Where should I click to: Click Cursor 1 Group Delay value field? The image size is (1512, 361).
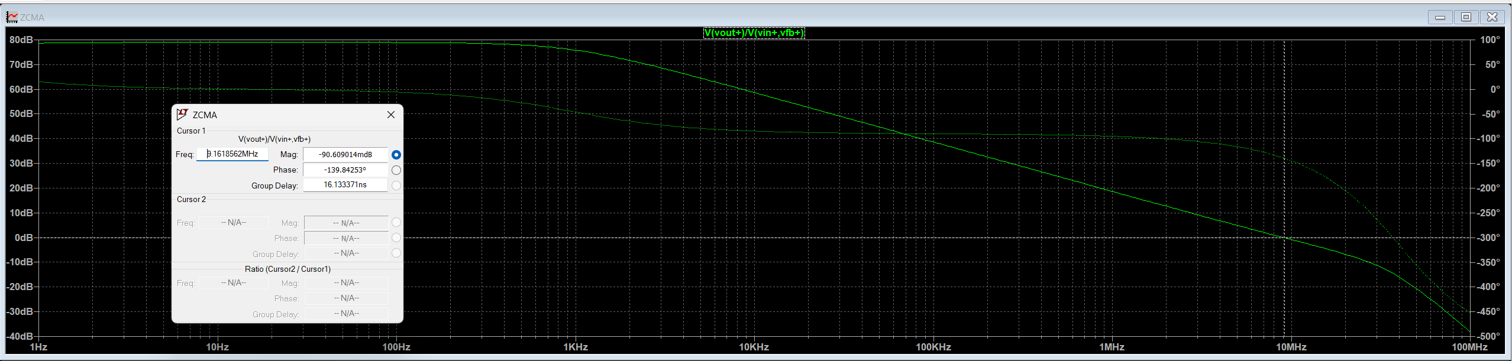[x=345, y=185]
